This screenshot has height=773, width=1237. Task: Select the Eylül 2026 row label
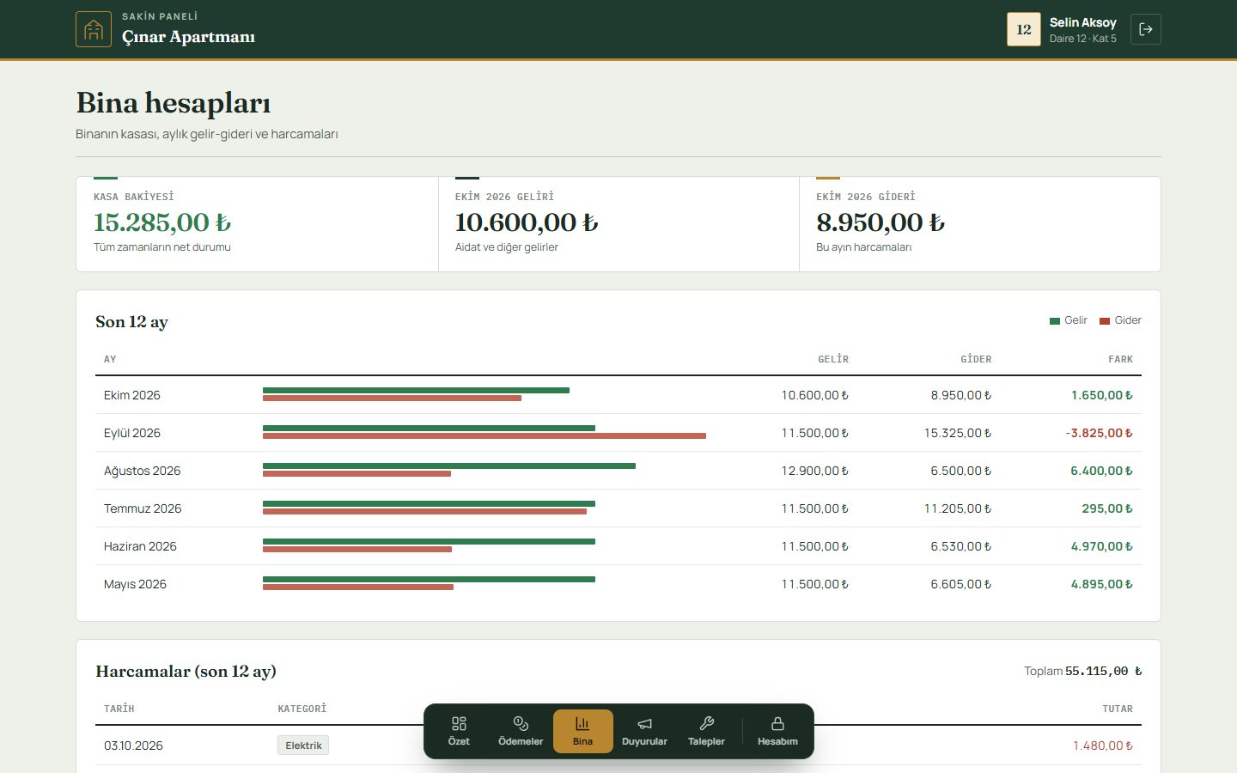[x=132, y=433]
